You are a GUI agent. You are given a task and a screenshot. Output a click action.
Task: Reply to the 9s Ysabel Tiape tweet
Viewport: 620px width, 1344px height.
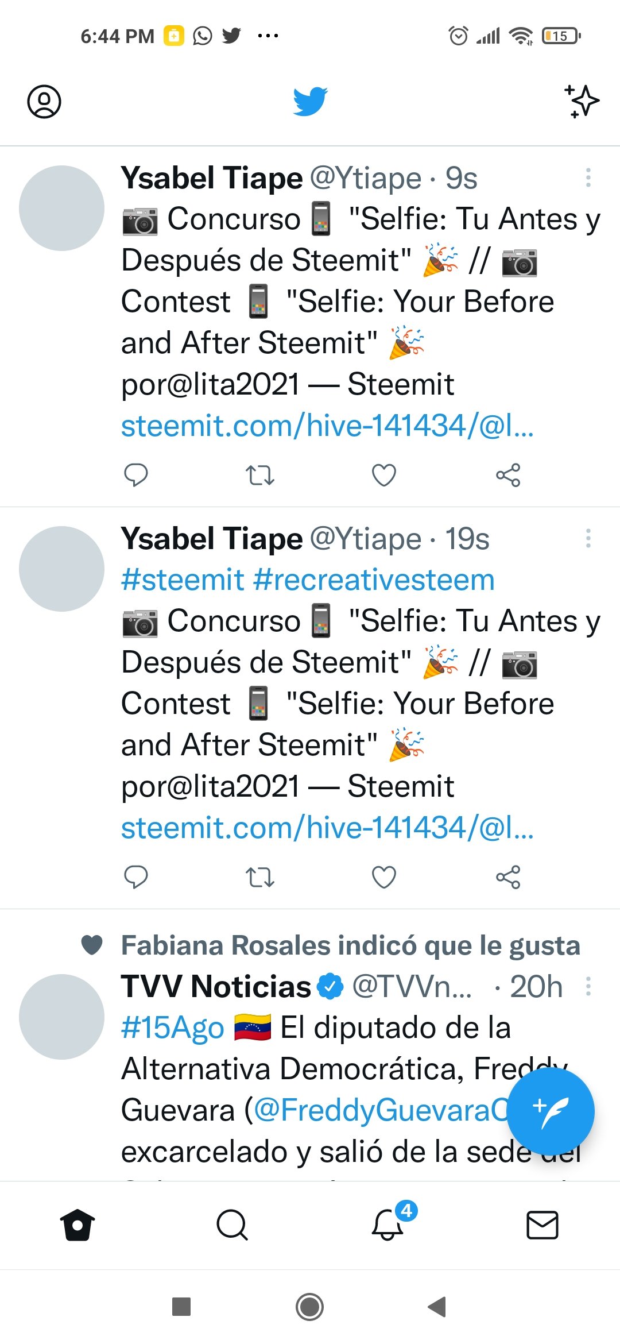136,475
